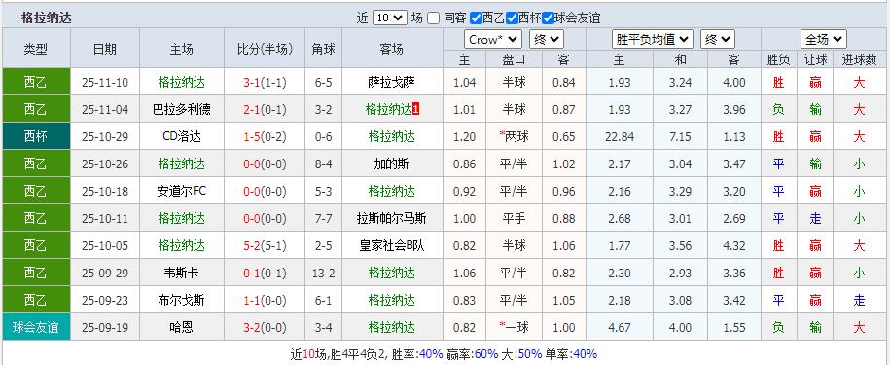Click the 角球 column header
This screenshot has height=365, width=890.
coord(324,49)
